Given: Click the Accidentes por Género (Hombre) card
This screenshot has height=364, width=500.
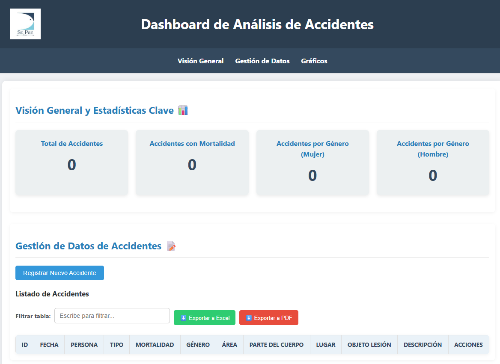Looking at the screenshot, I should [x=433, y=163].
